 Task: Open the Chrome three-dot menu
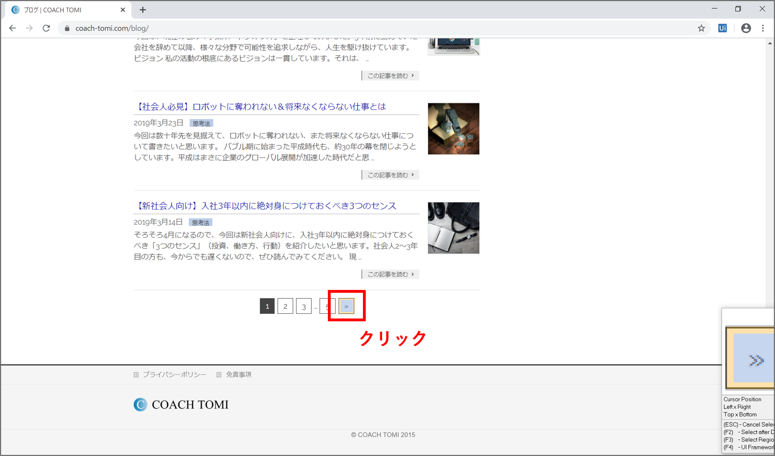click(763, 28)
